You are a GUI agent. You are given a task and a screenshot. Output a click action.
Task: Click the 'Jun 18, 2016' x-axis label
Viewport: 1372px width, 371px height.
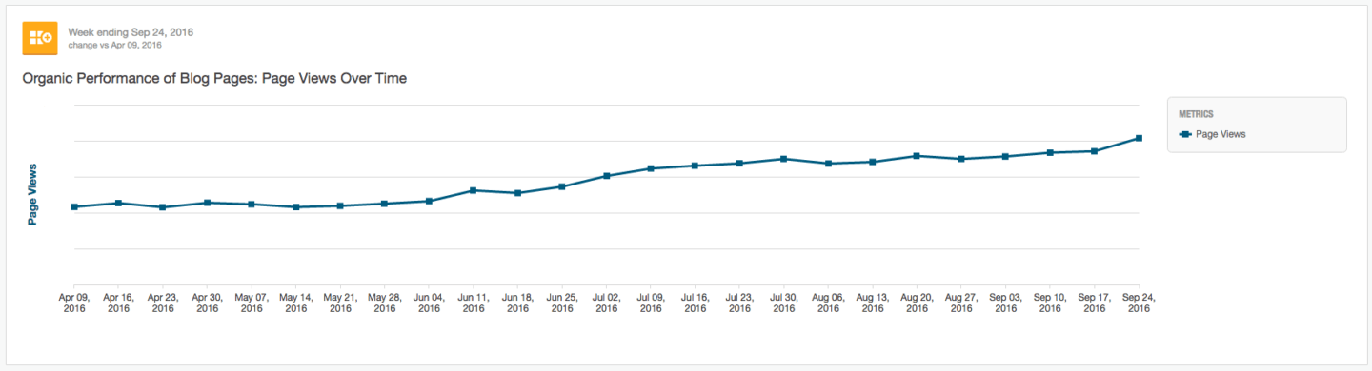click(x=517, y=303)
